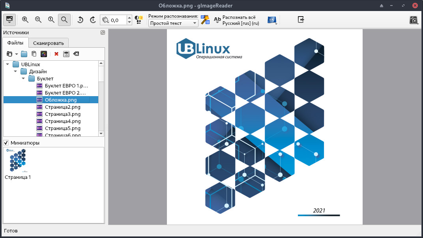This screenshot has height=238, width=423.
Task: Select file 'Страница5.png'
Action: 51,128
